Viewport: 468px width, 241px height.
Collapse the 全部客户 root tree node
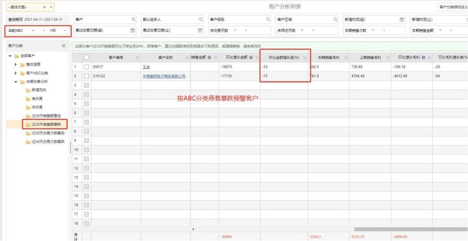10,56
